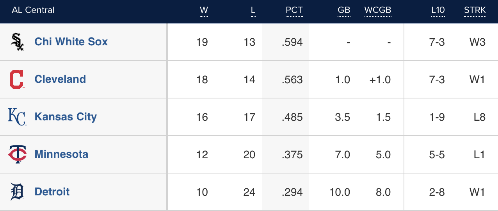Image resolution: width=498 pixels, height=211 pixels.
Task: Click the Cleveland team logo
Action: tap(16, 79)
